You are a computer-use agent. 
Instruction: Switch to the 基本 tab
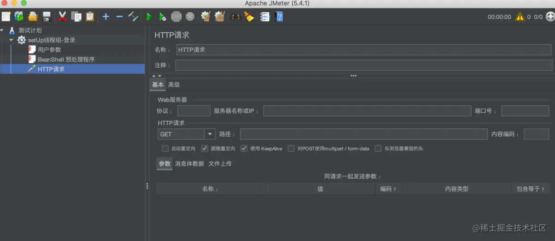coord(158,85)
